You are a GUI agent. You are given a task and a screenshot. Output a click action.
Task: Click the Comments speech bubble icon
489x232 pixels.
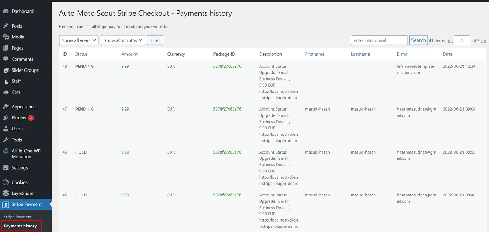(x=6, y=59)
